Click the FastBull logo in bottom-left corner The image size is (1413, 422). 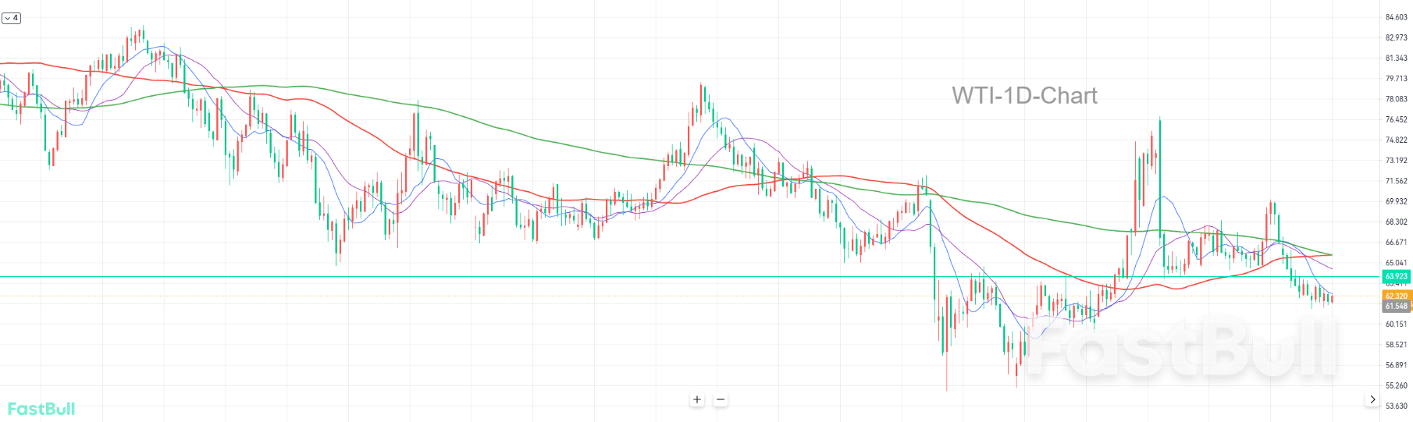(41, 409)
